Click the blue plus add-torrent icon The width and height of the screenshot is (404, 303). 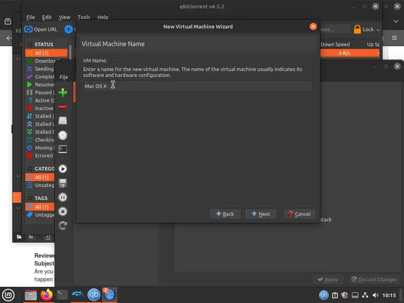tap(69, 29)
